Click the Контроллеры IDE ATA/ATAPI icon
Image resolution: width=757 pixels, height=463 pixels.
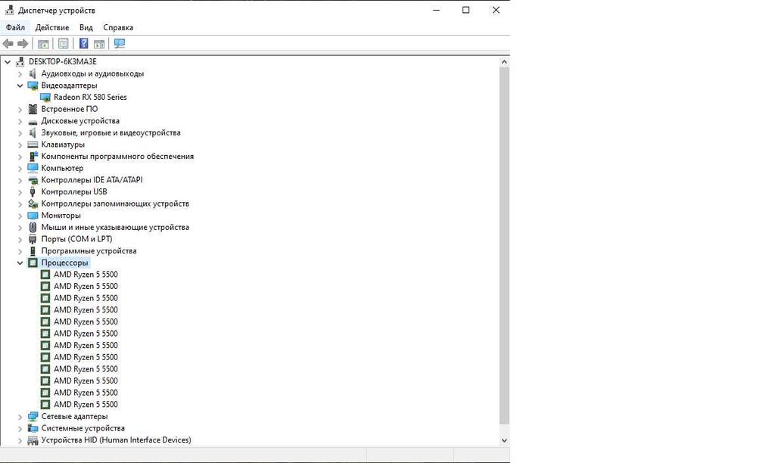coord(33,180)
